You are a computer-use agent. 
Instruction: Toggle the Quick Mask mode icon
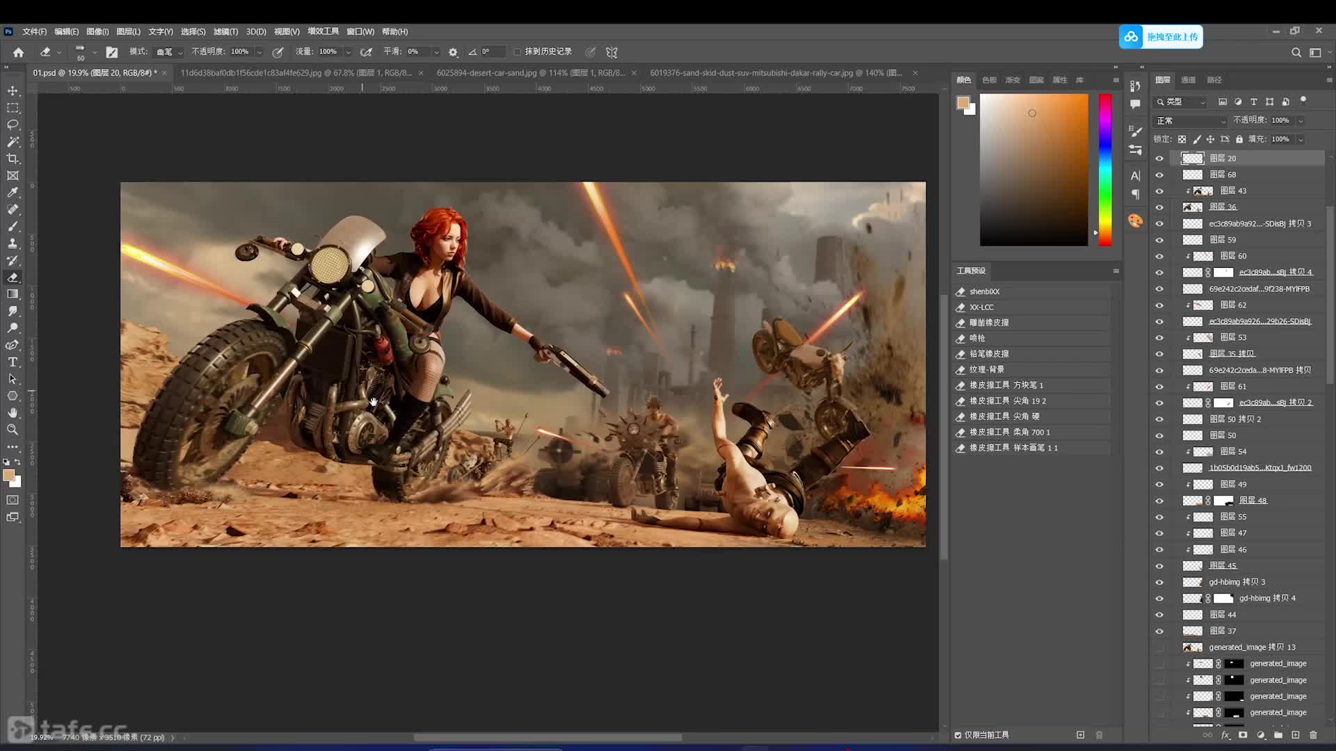coord(13,500)
